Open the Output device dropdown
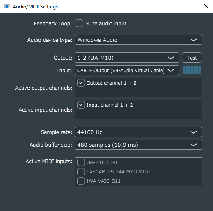Screen dimensions: 213x211 pyautogui.click(x=127, y=58)
